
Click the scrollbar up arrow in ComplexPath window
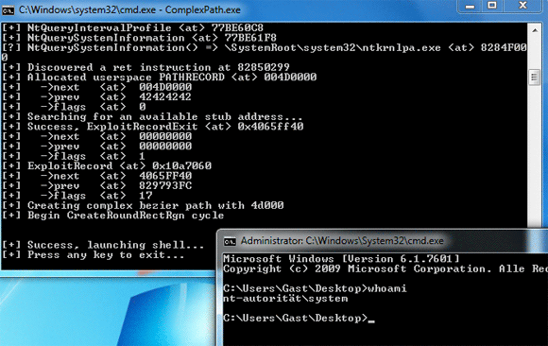coord(535,31)
